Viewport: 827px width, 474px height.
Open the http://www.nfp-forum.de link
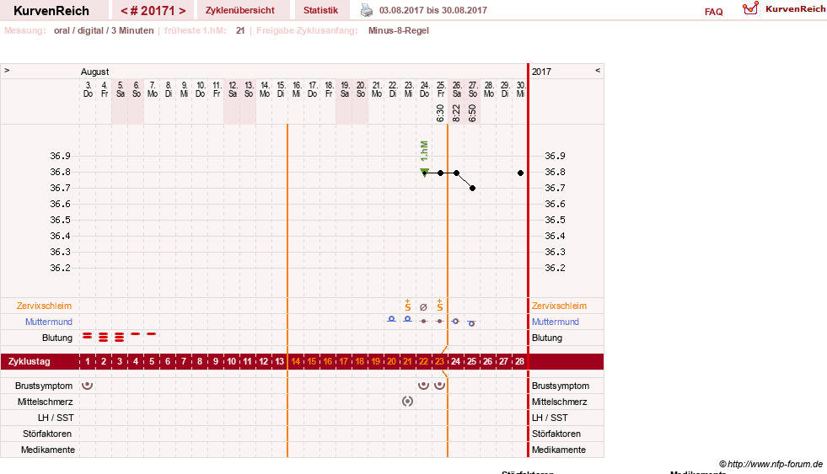click(x=775, y=464)
